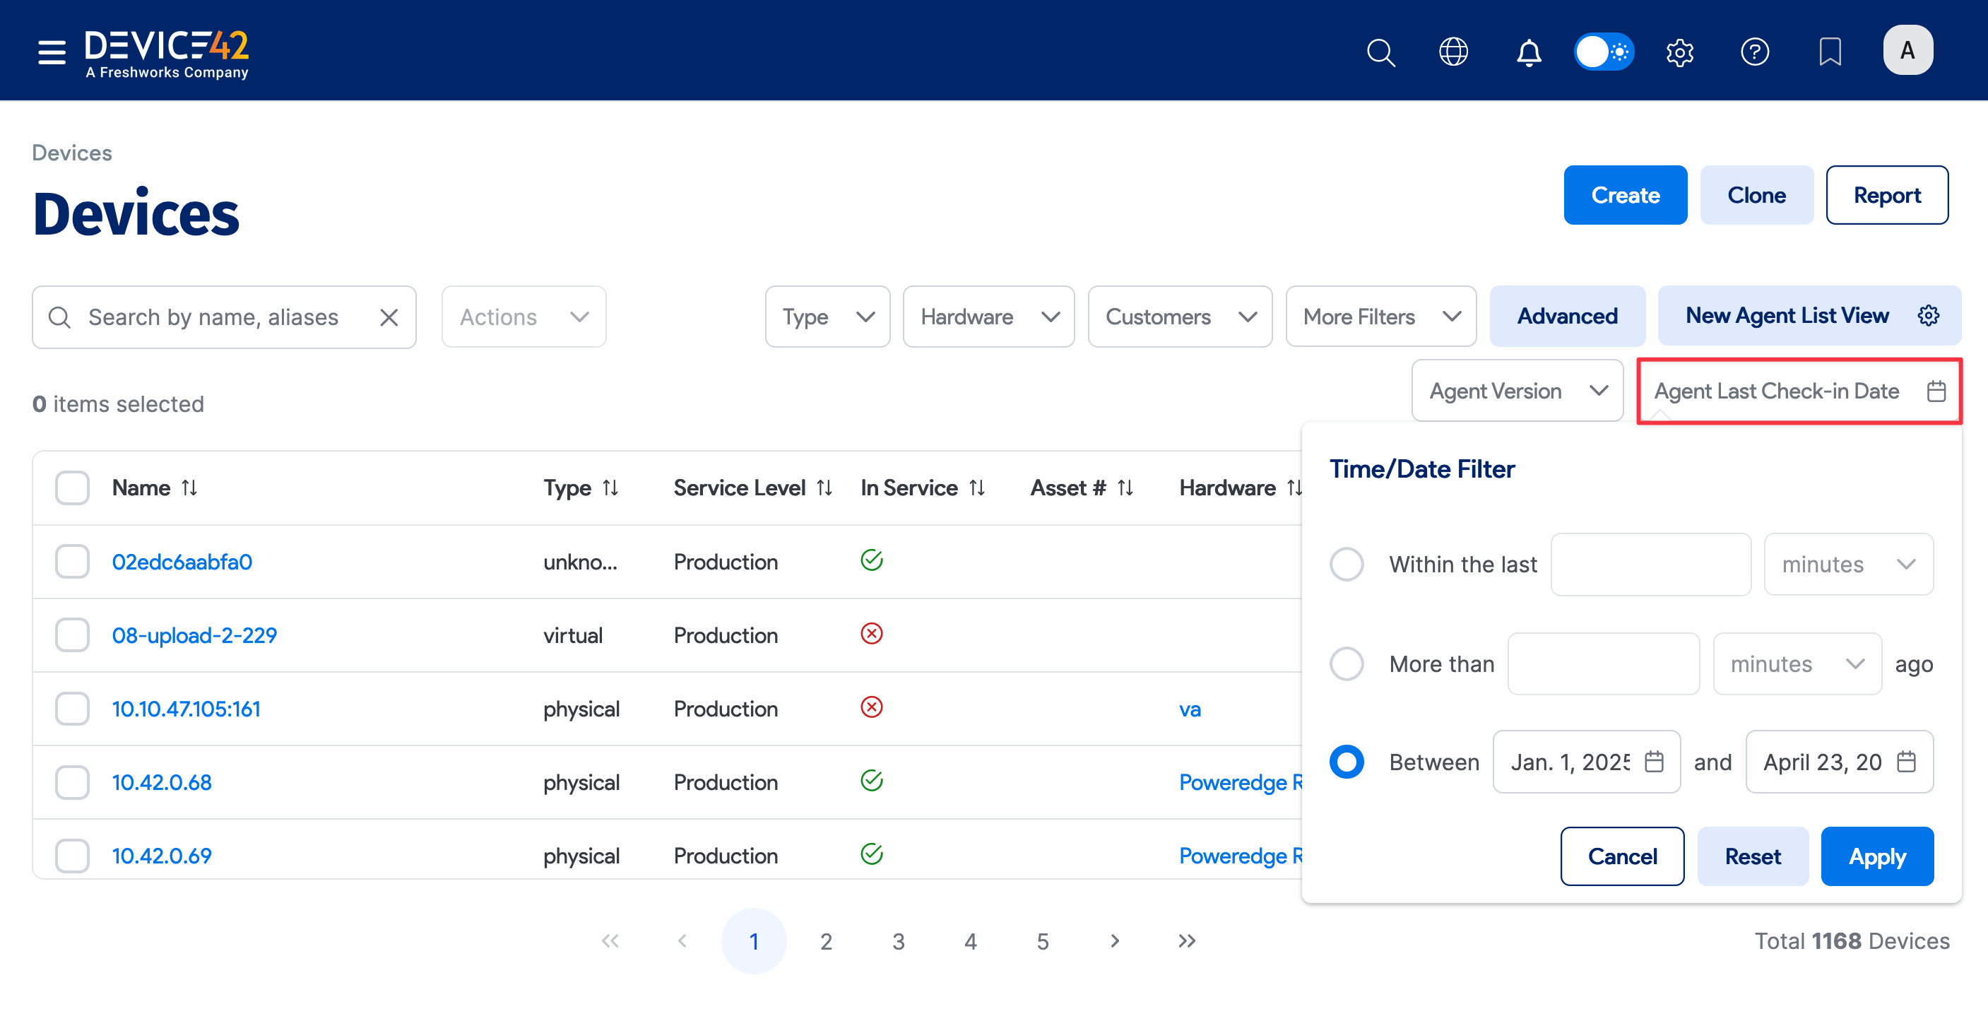The height and width of the screenshot is (1009, 1988).
Task: Open the More Filters dropdown
Action: click(x=1380, y=317)
